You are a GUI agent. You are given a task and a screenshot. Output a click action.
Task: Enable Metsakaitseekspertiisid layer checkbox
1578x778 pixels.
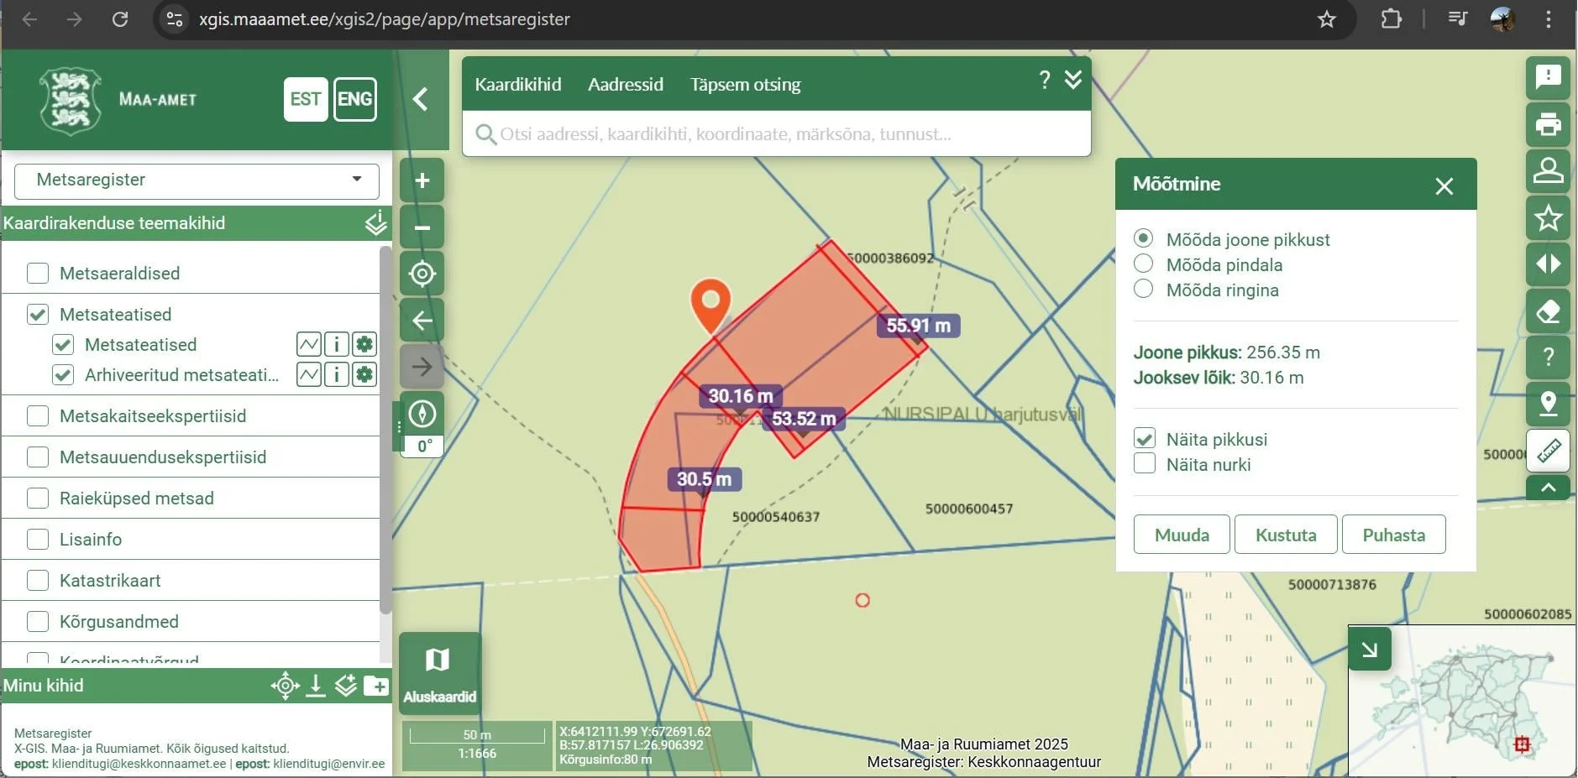38,415
